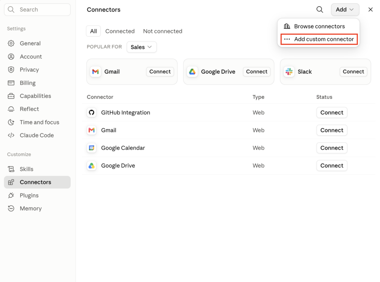The image size is (380, 282).
Task: Click the ellipsis icon beside Add custom connector
Action: [x=287, y=39]
